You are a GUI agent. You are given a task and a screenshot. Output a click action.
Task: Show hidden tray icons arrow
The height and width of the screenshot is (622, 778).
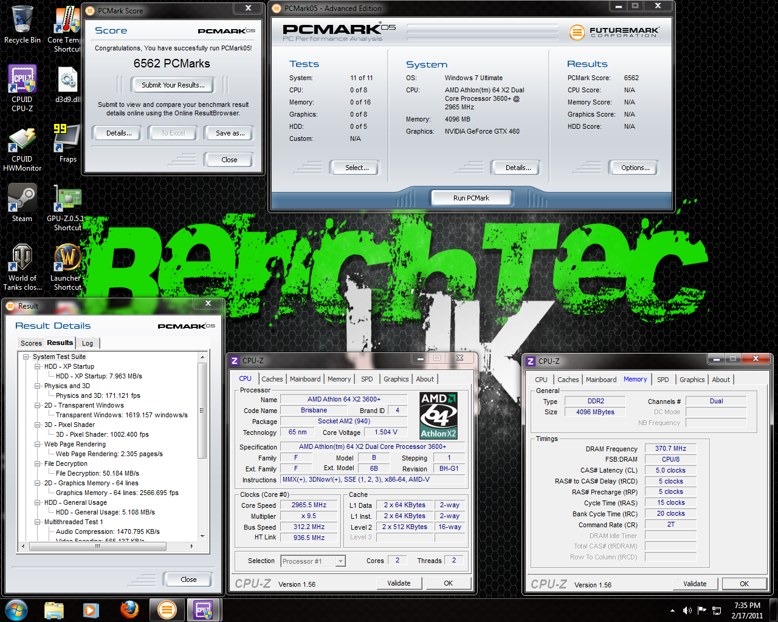click(x=672, y=610)
